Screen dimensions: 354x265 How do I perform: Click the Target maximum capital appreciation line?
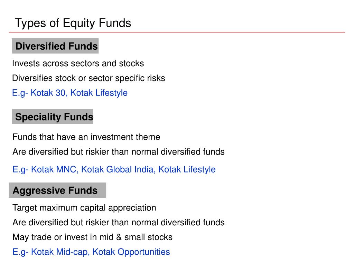[x=84, y=208]
